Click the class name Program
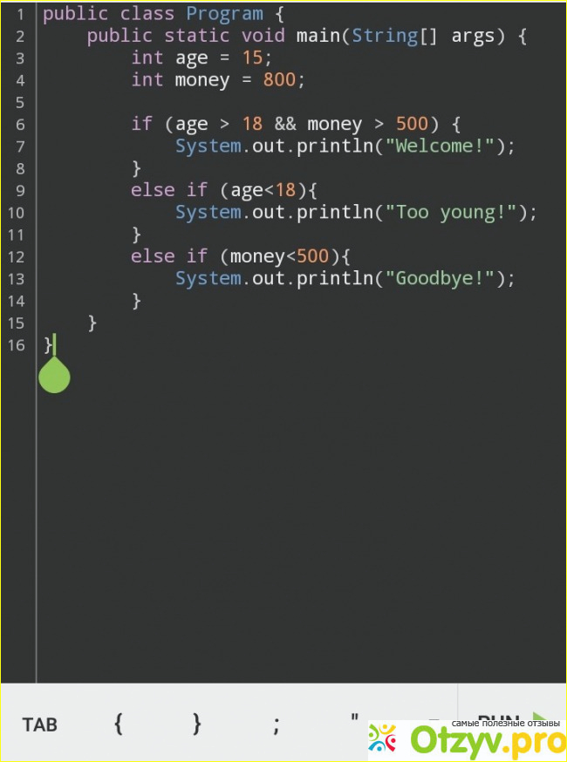 point(224,15)
